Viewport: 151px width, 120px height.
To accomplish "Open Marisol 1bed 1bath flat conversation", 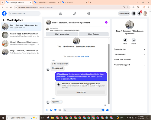I will pos(21,35).
